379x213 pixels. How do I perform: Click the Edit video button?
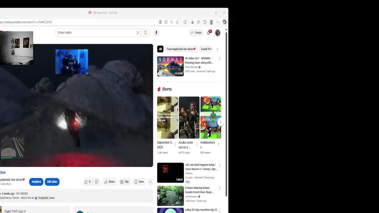pos(52,182)
